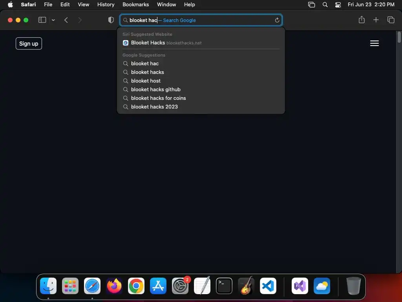Open App Store from the Dock
Viewport: 402px width, 302px height.
[158, 286]
